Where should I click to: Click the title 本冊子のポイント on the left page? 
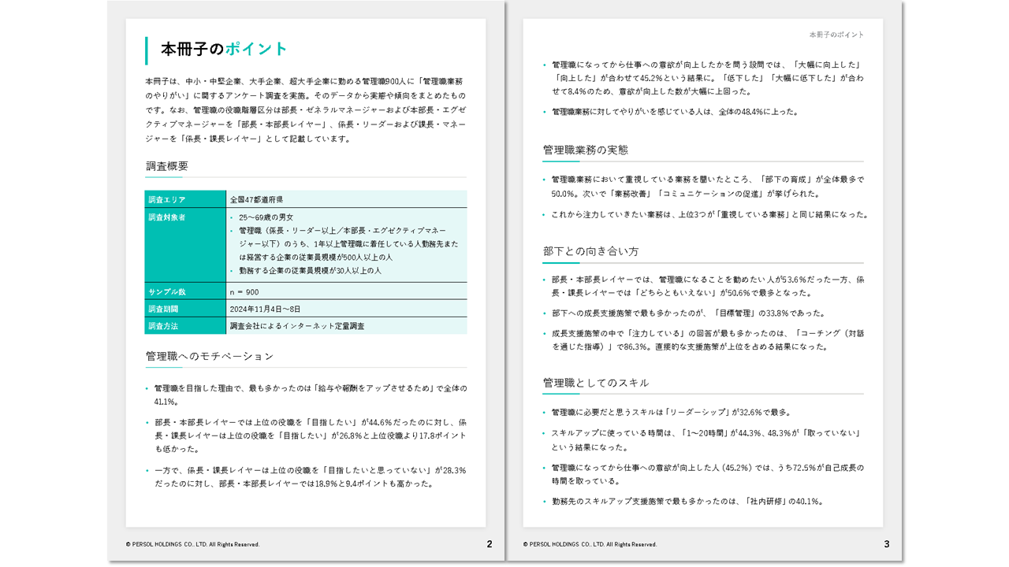pyautogui.click(x=225, y=49)
